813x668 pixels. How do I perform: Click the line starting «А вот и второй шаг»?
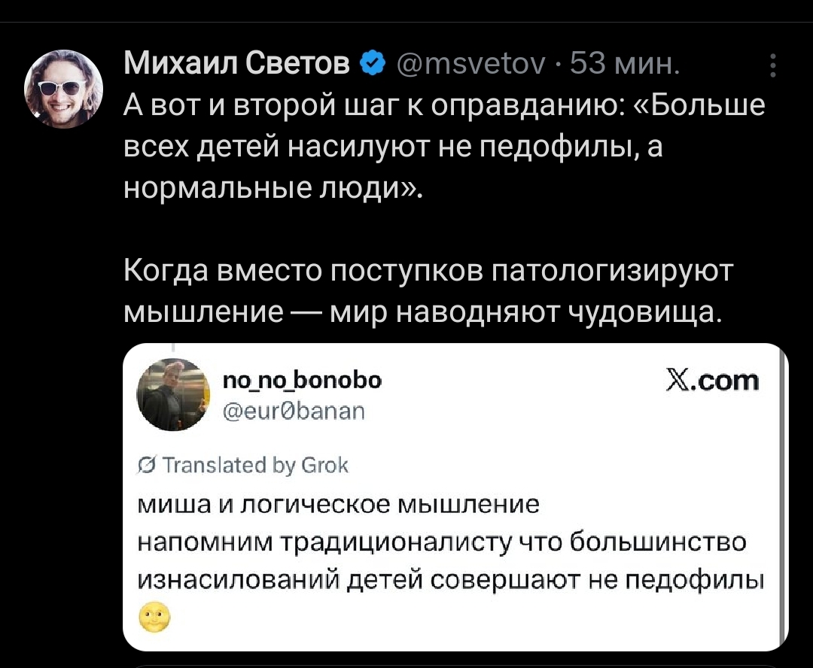[444, 106]
